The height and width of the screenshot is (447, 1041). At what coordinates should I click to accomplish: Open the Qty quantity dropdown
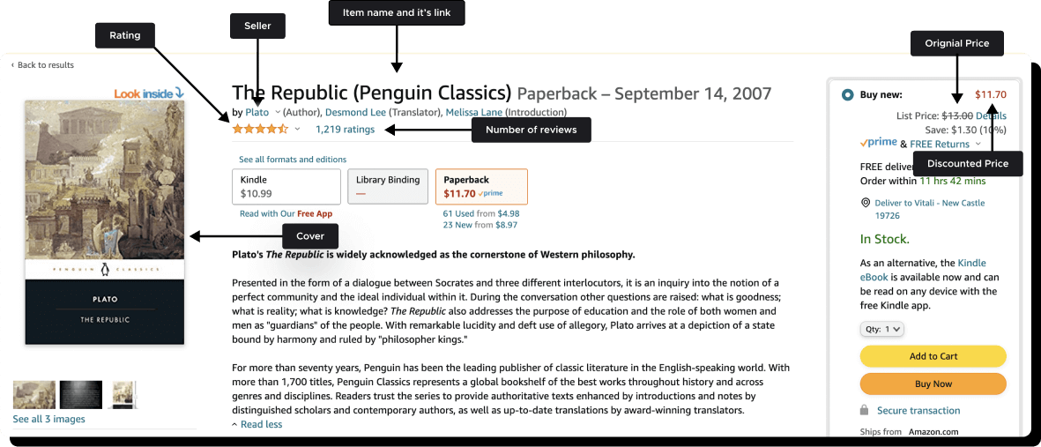point(881,329)
